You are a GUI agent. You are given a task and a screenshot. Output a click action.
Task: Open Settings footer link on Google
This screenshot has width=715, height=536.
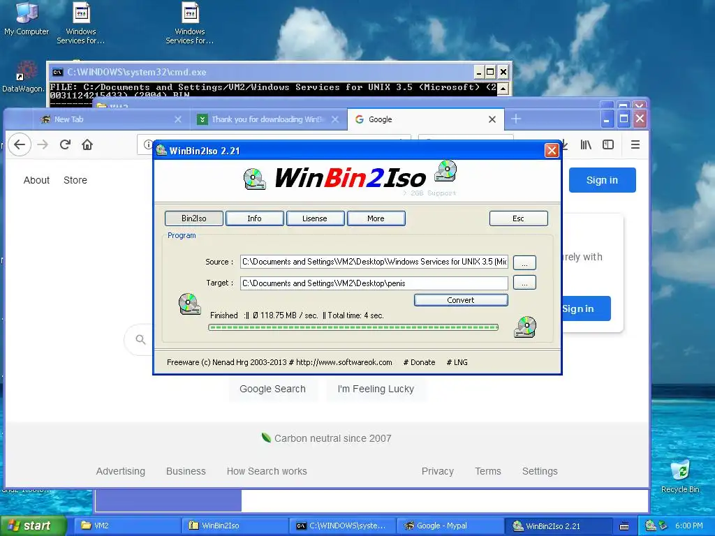tap(540, 471)
